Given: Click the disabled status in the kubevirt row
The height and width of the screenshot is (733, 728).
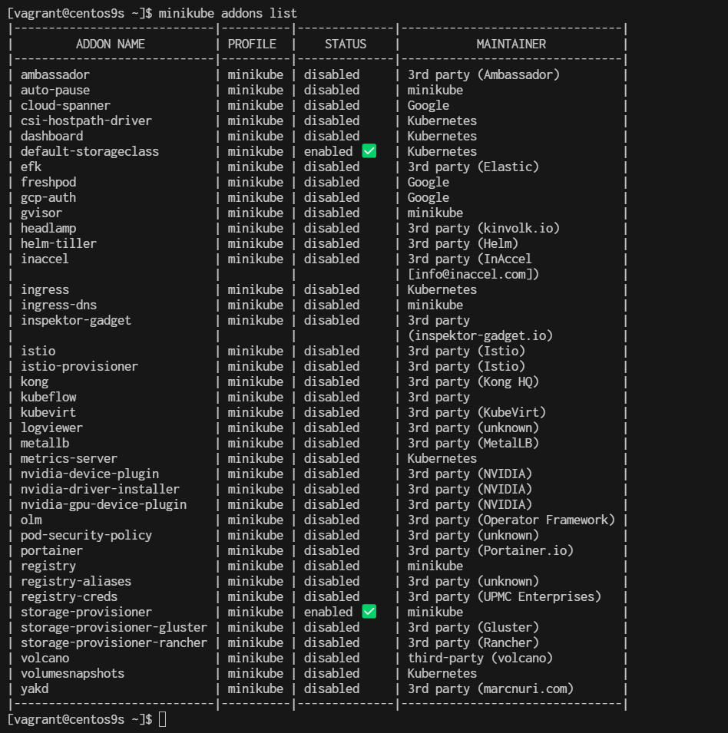Looking at the screenshot, I should tap(331, 412).
